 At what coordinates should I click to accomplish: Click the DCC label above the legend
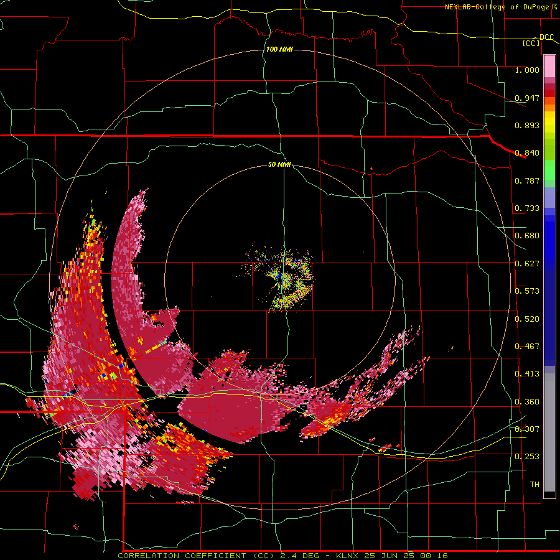[x=546, y=37]
